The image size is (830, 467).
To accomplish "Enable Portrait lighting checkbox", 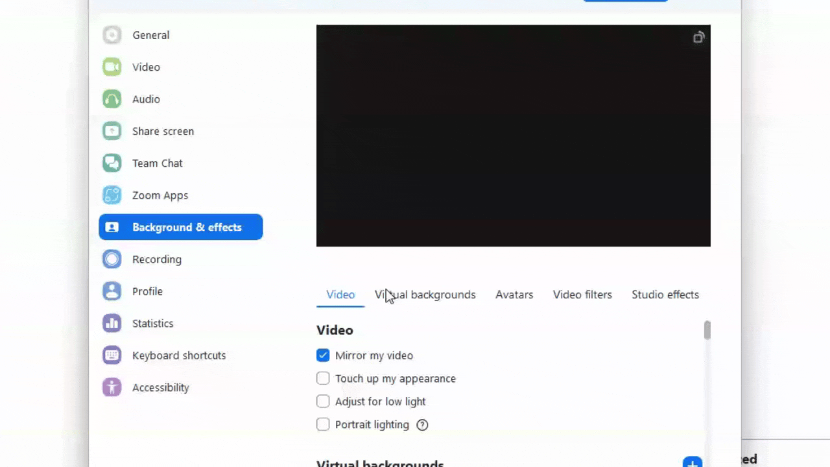I will pyautogui.click(x=323, y=424).
